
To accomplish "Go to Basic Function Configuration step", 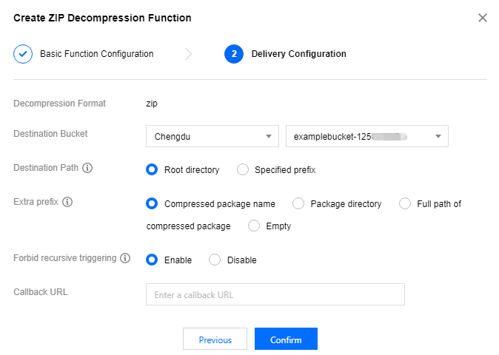I will tap(96, 54).
